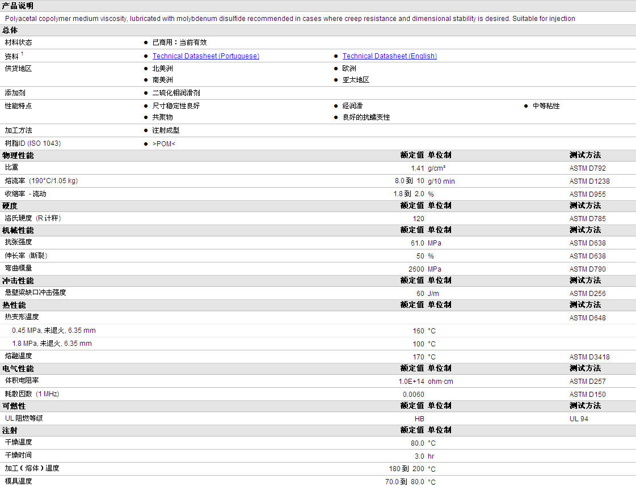Click the '已商用：当前有效' status value
This screenshot has height=487, width=636.
coord(179,42)
